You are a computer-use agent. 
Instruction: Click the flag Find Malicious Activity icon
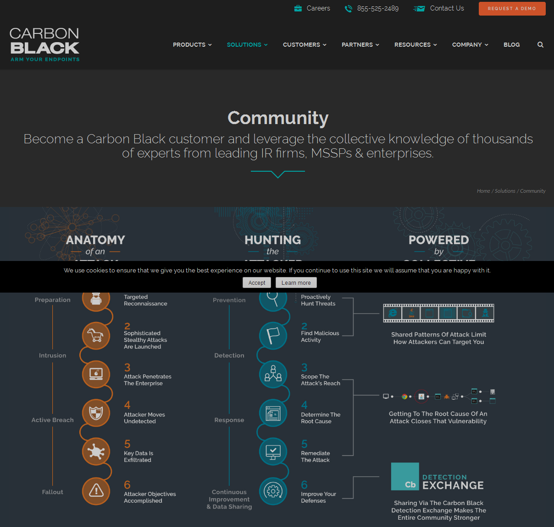273,335
